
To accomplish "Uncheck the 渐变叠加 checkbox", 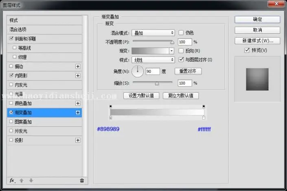I will (x=11, y=112).
